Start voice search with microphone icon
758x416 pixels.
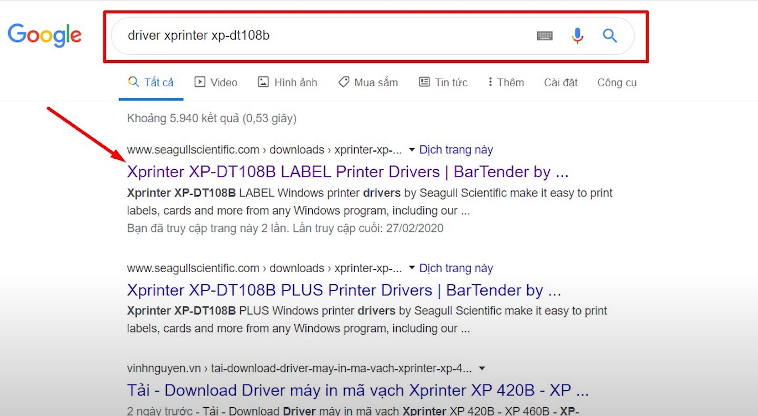(x=577, y=36)
